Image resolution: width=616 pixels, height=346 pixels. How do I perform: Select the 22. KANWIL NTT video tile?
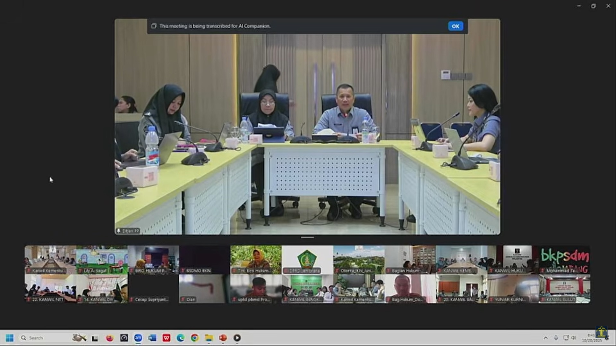click(50, 289)
